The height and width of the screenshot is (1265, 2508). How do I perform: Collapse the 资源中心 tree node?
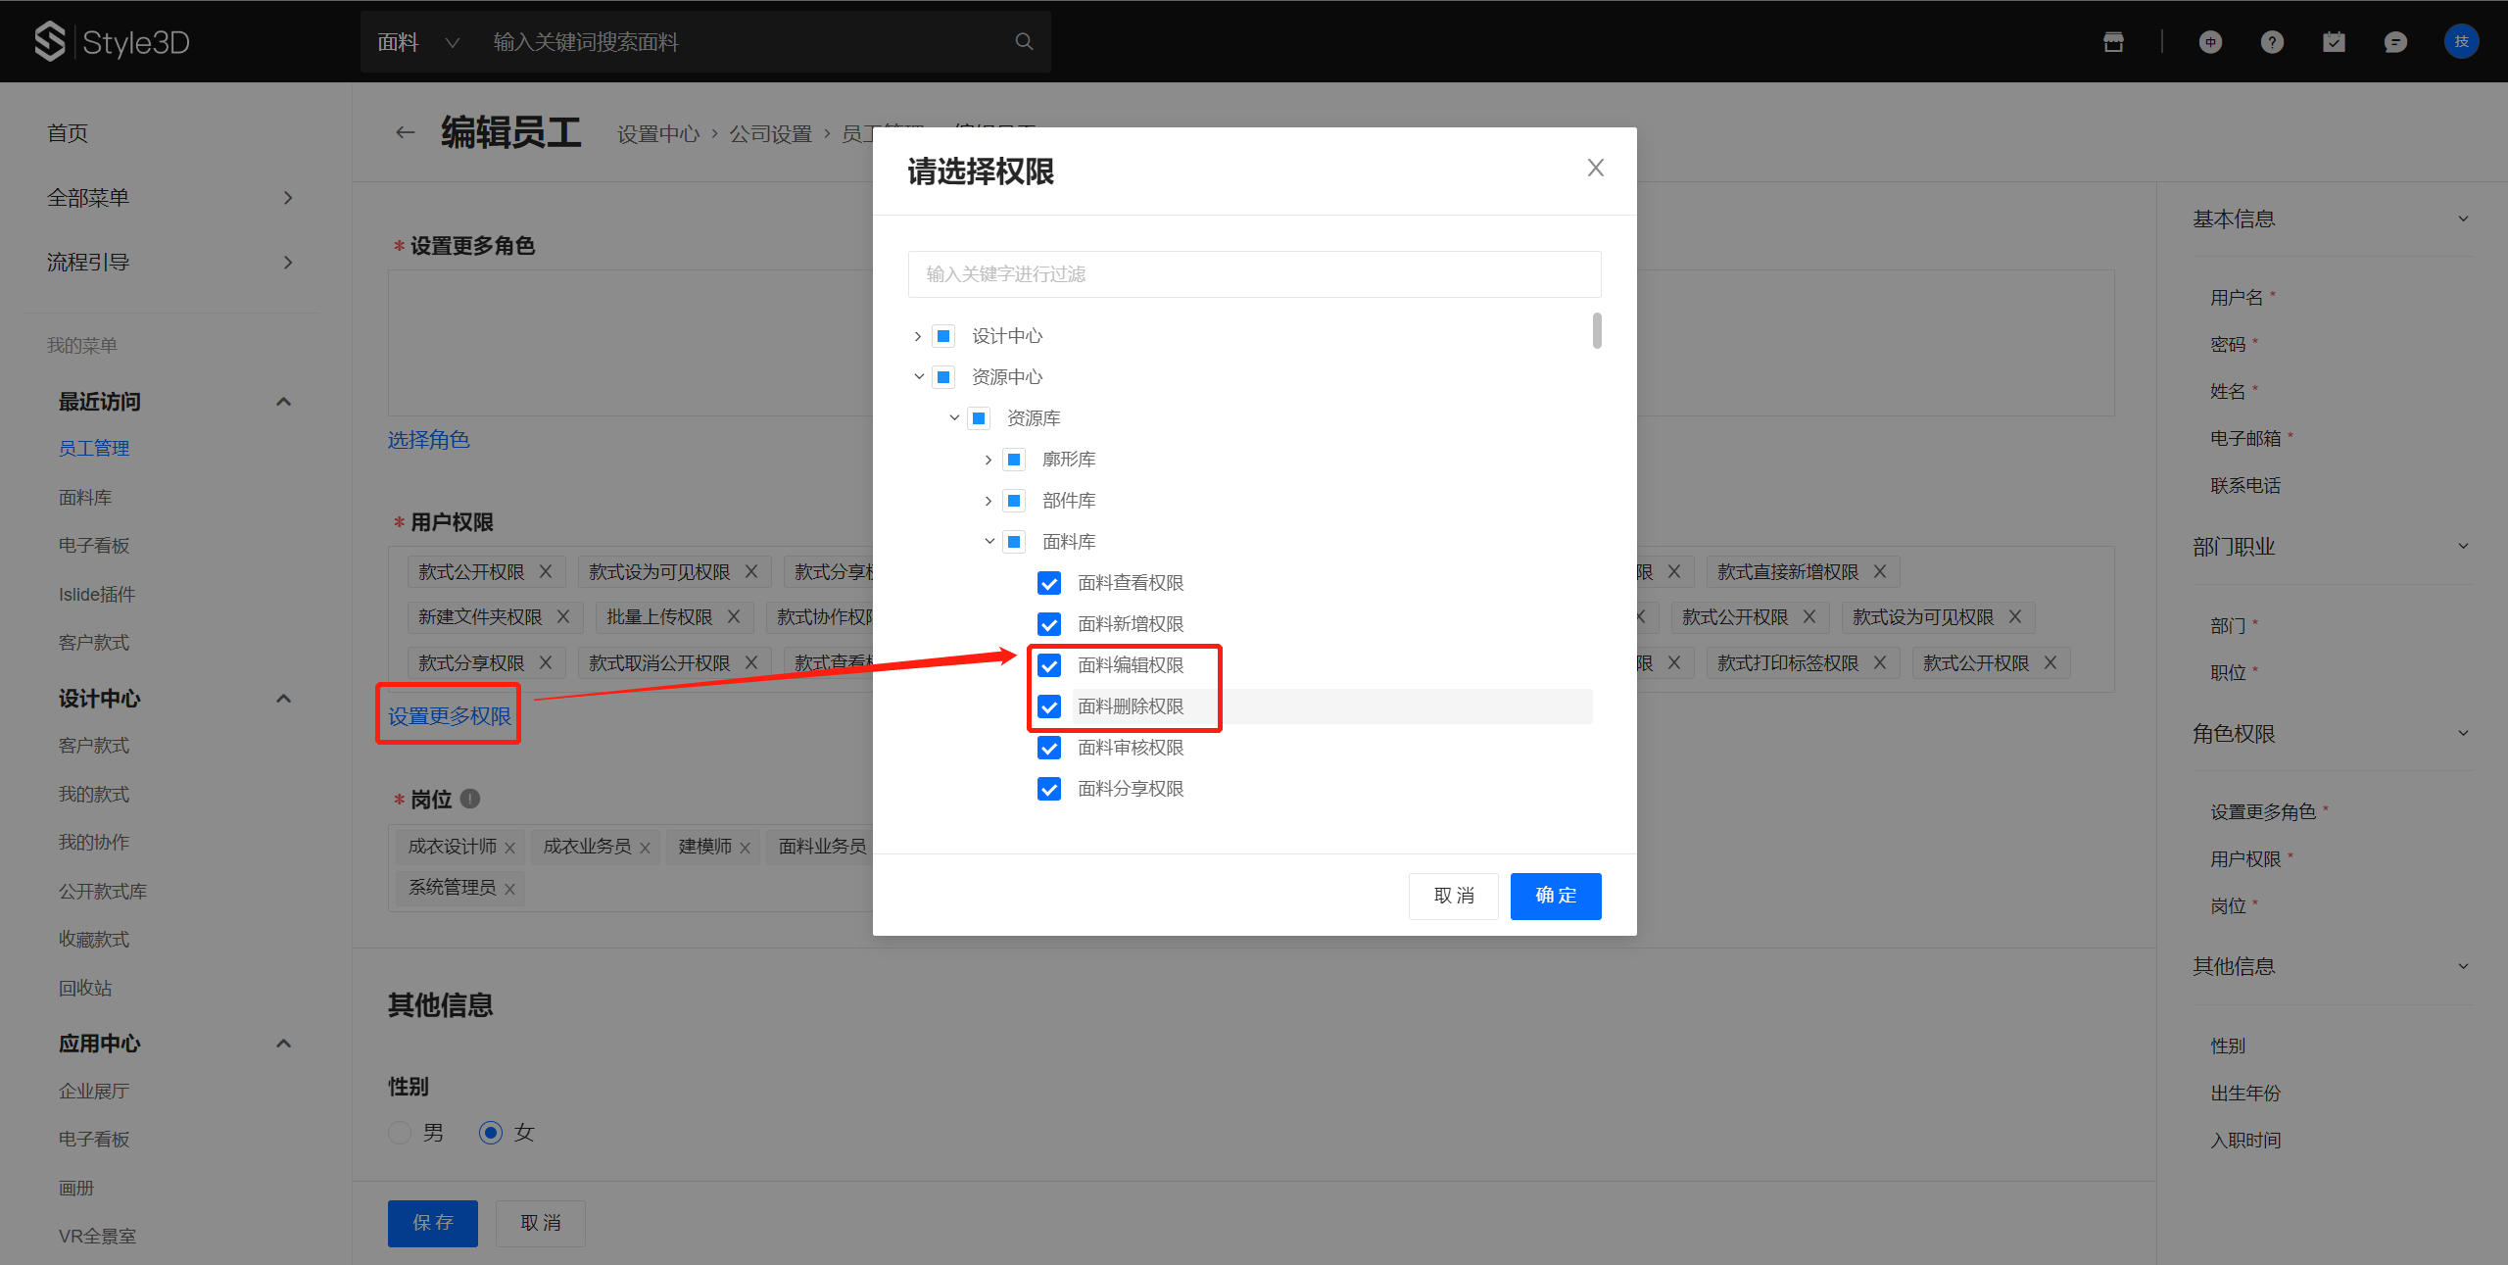(x=918, y=377)
